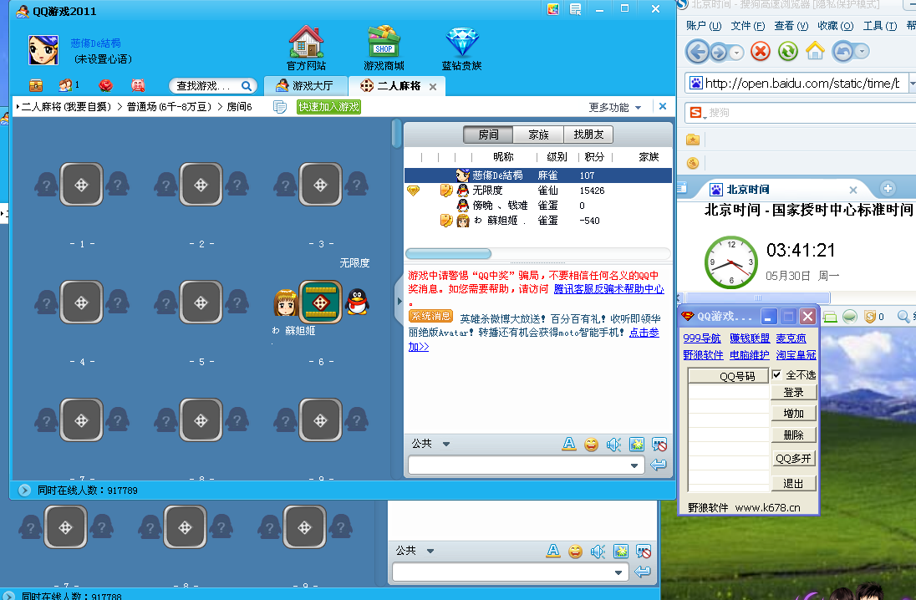Open the emoji smiley in the front chat toolbar
The height and width of the screenshot is (600, 916).
591,445
